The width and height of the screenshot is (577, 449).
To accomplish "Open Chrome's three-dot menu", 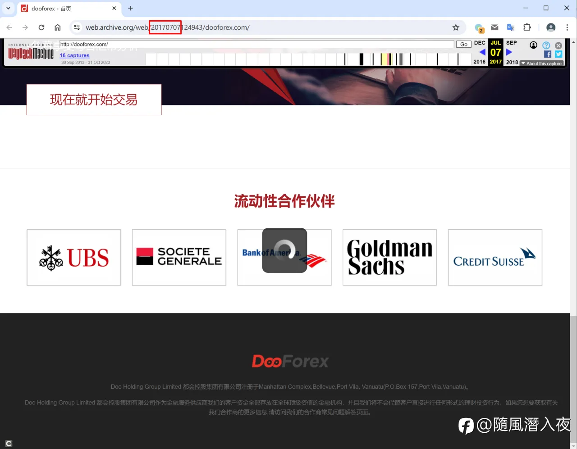I will tap(567, 27).
